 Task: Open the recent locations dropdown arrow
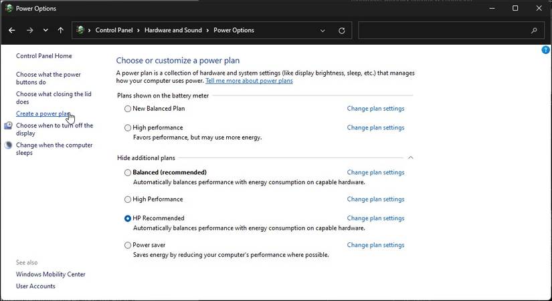45,30
